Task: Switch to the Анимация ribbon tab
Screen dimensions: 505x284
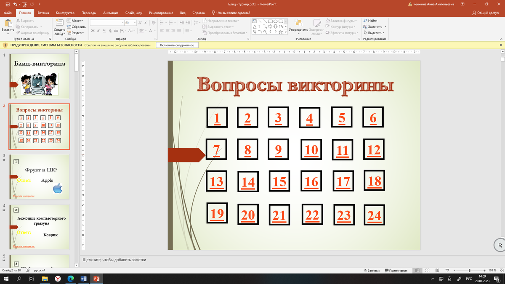Action: [111, 13]
